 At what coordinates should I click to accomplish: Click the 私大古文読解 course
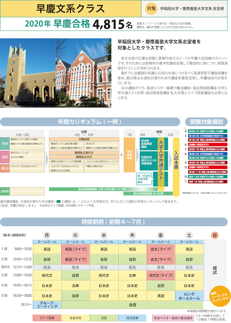point(27,157)
